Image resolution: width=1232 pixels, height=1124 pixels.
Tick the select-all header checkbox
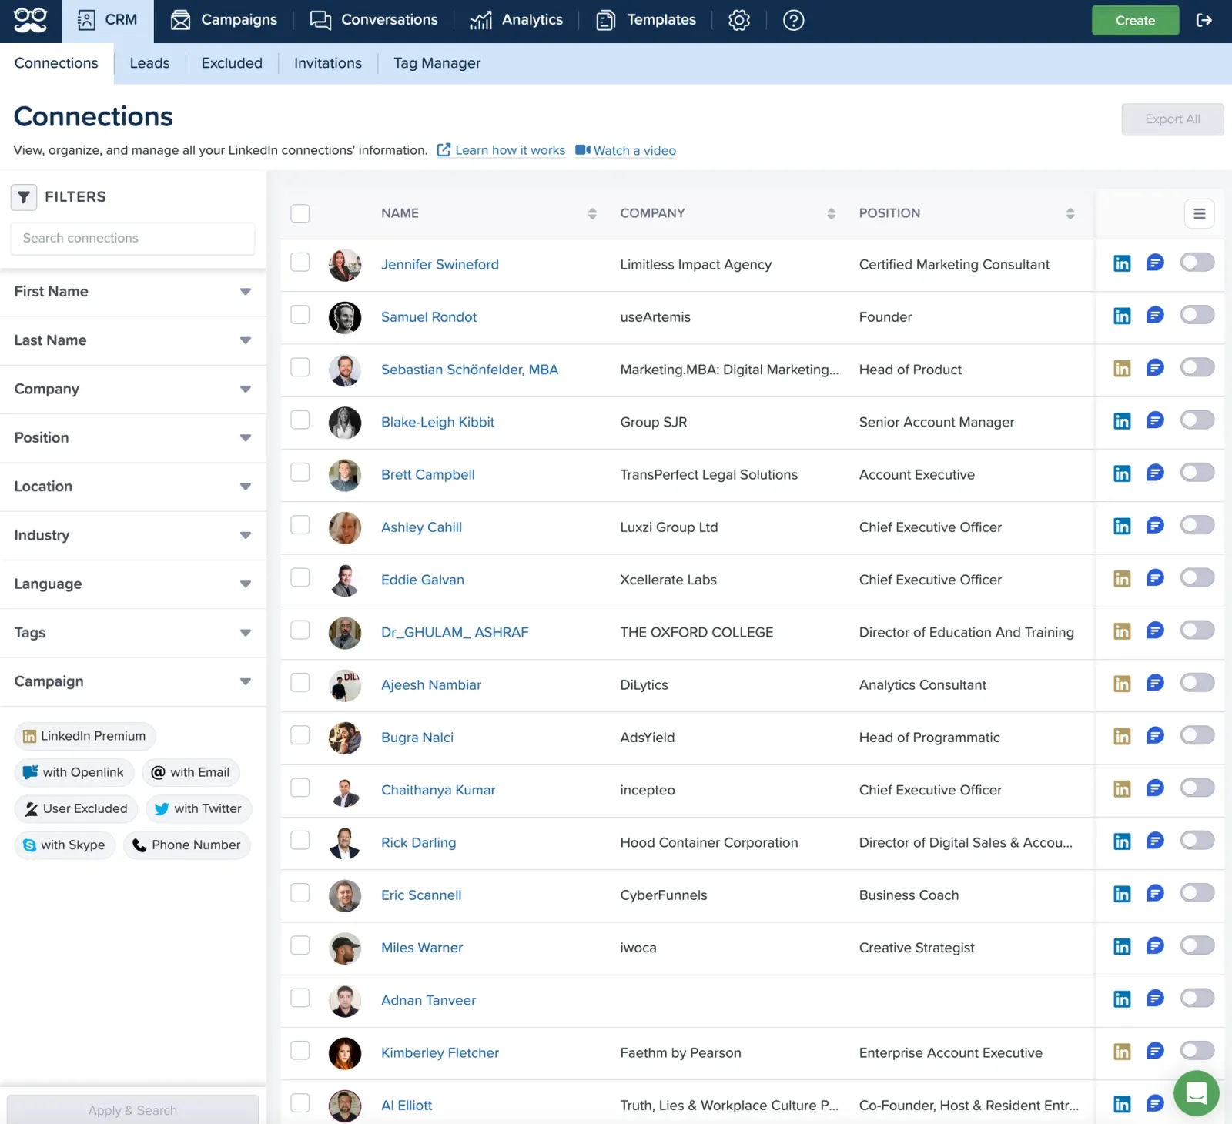click(x=300, y=213)
